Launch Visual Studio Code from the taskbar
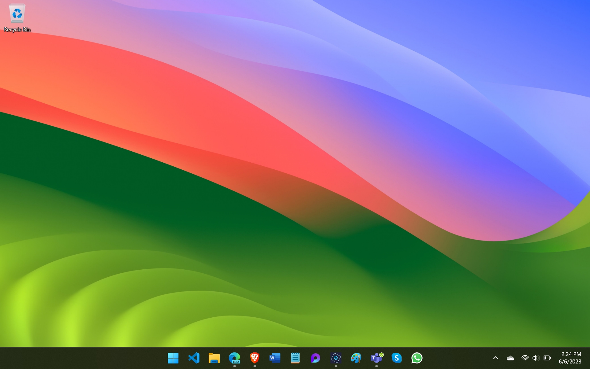The height and width of the screenshot is (369, 590). [193, 358]
